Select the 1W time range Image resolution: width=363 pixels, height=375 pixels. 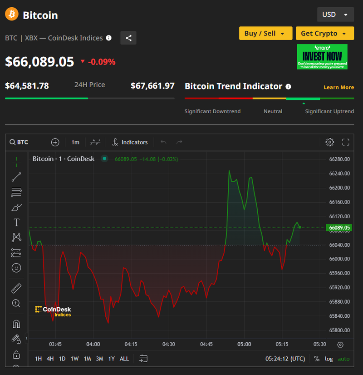(x=74, y=359)
